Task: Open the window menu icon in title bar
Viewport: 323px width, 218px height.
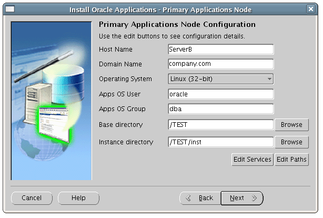Action: click(x=10, y=9)
